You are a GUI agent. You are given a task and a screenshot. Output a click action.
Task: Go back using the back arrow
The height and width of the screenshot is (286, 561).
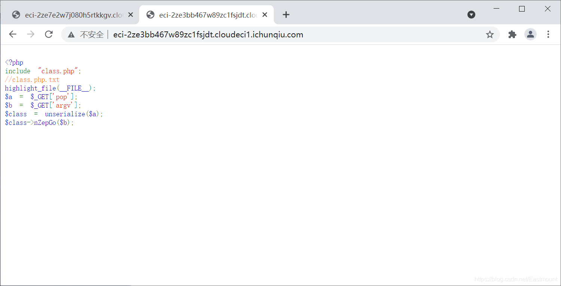[x=13, y=34]
